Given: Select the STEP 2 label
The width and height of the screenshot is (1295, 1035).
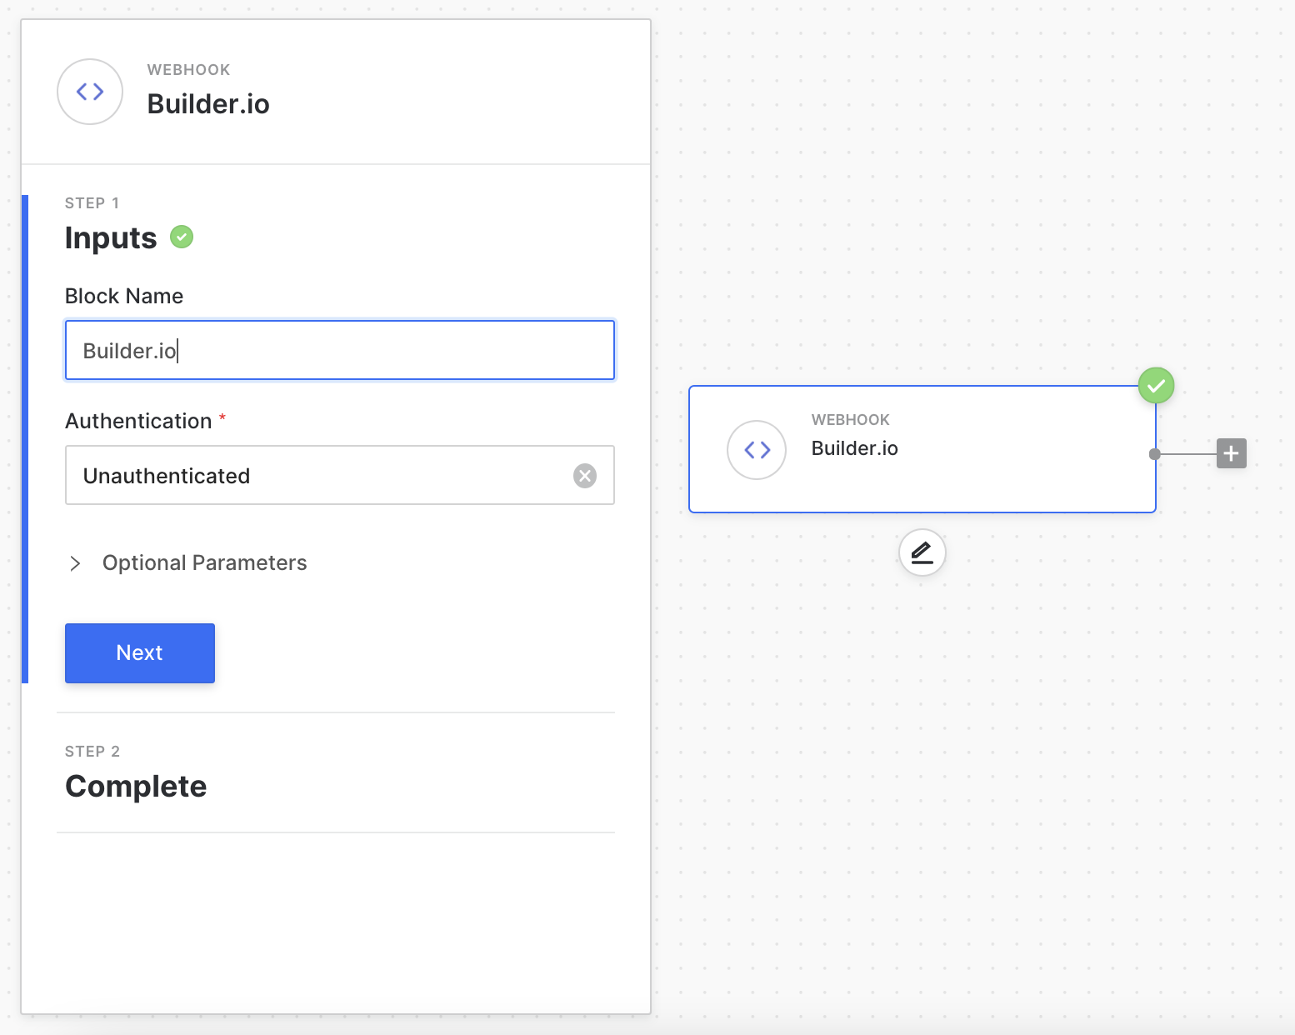Looking at the screenshot, I should [x=92, y=752].
